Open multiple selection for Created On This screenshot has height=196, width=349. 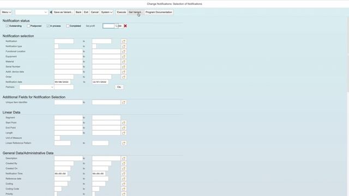(x=124, y=169)
